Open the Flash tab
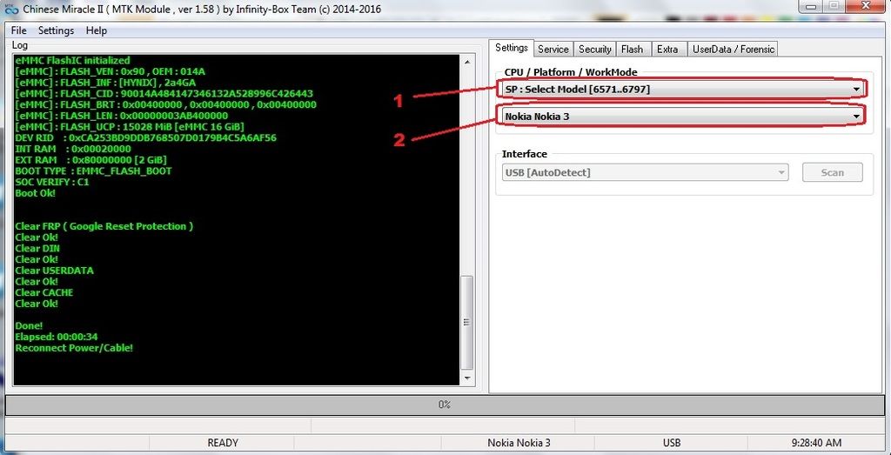The image size is (891, 455). [x=632, y=50]
